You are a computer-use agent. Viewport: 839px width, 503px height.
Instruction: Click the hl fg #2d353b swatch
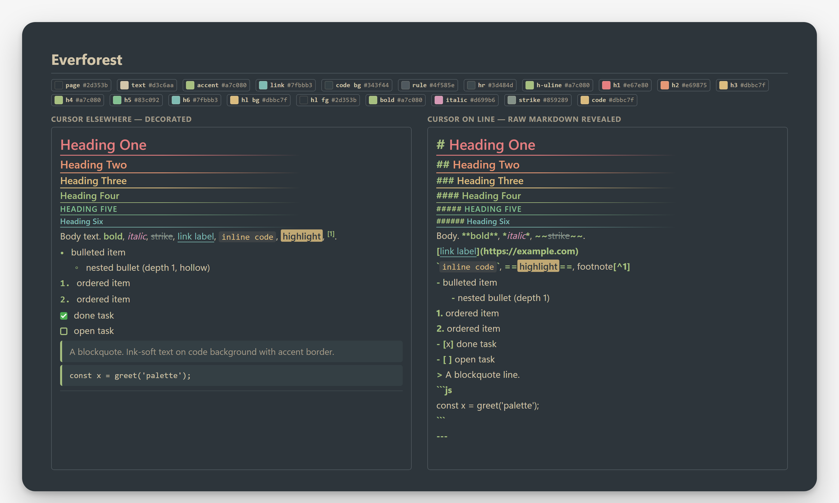(x=328, y=100)
